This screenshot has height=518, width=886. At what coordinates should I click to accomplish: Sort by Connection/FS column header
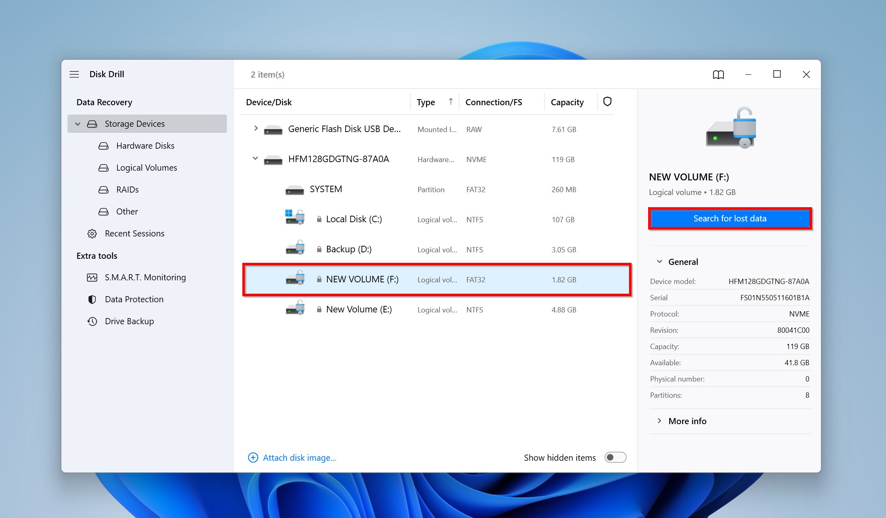[x=494, y=102]
